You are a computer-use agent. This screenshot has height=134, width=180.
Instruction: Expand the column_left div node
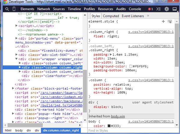pyautogui.click(x=20, y=63)
